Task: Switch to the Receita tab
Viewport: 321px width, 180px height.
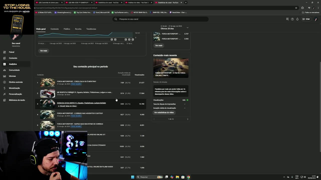Action: [x=78, y=29]
